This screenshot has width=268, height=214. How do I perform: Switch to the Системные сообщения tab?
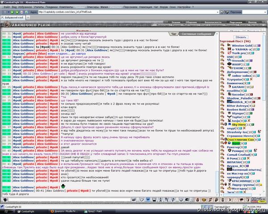click(197, 34)
